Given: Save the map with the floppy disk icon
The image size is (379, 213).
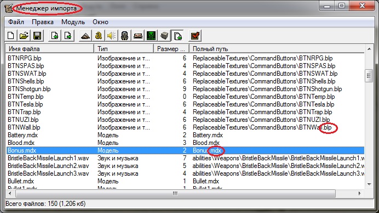Looking at the screenshot, I should click(37, 36).
